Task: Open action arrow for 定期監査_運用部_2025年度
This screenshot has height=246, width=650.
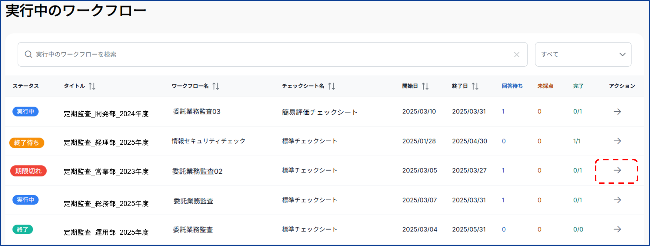Action: 617,229
